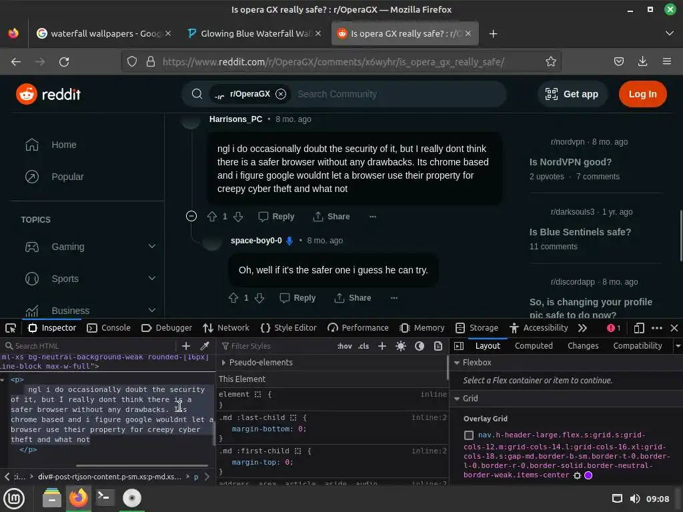Click the Reddit logo
Screen dimensions: 683x512
(x=48, y=94)
